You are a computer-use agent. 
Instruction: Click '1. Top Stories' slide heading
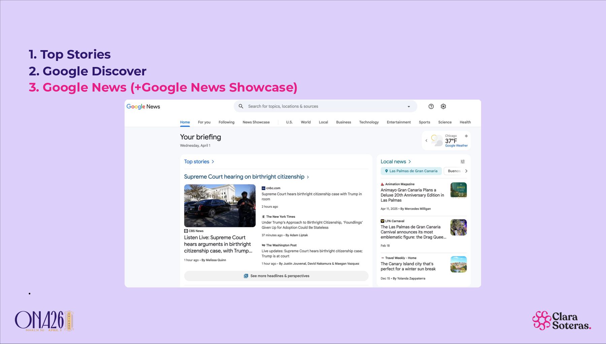[x=70, y=55]
